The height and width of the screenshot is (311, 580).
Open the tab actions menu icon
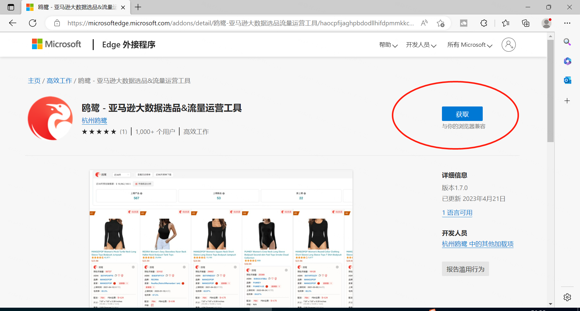tap(11, 7)
